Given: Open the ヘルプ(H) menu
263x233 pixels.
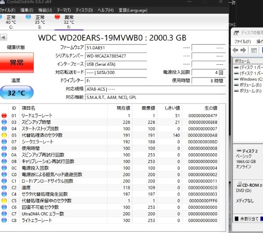Looking at the screenshot, I should [105, 10].
